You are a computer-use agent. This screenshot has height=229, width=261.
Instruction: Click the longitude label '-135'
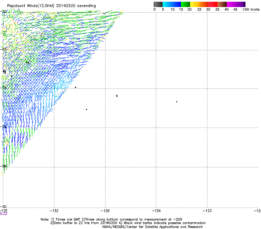coord(4,211)
